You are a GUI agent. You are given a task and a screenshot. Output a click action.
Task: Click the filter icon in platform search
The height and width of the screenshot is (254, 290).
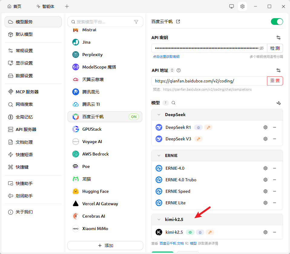[136, 22]
